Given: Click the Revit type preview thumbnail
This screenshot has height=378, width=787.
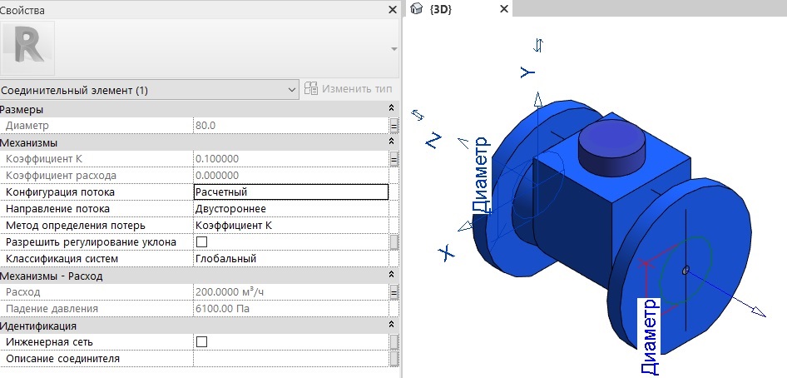Looking at the screenshot, I should point(28,47).
